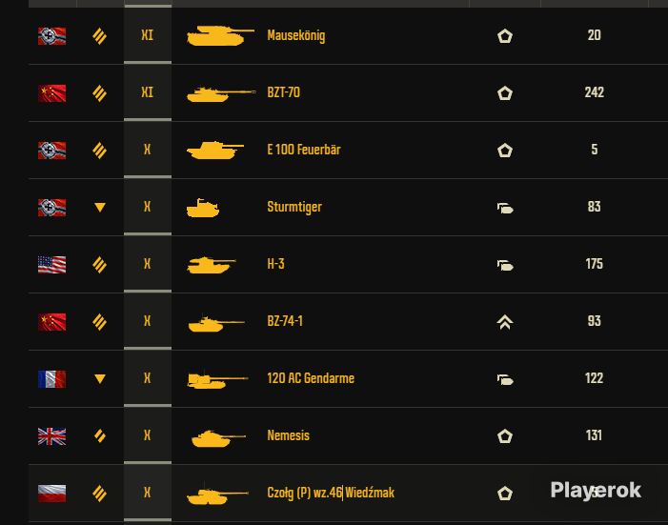Click the German flag beside E 100 Feuerbär

point(51,150)
